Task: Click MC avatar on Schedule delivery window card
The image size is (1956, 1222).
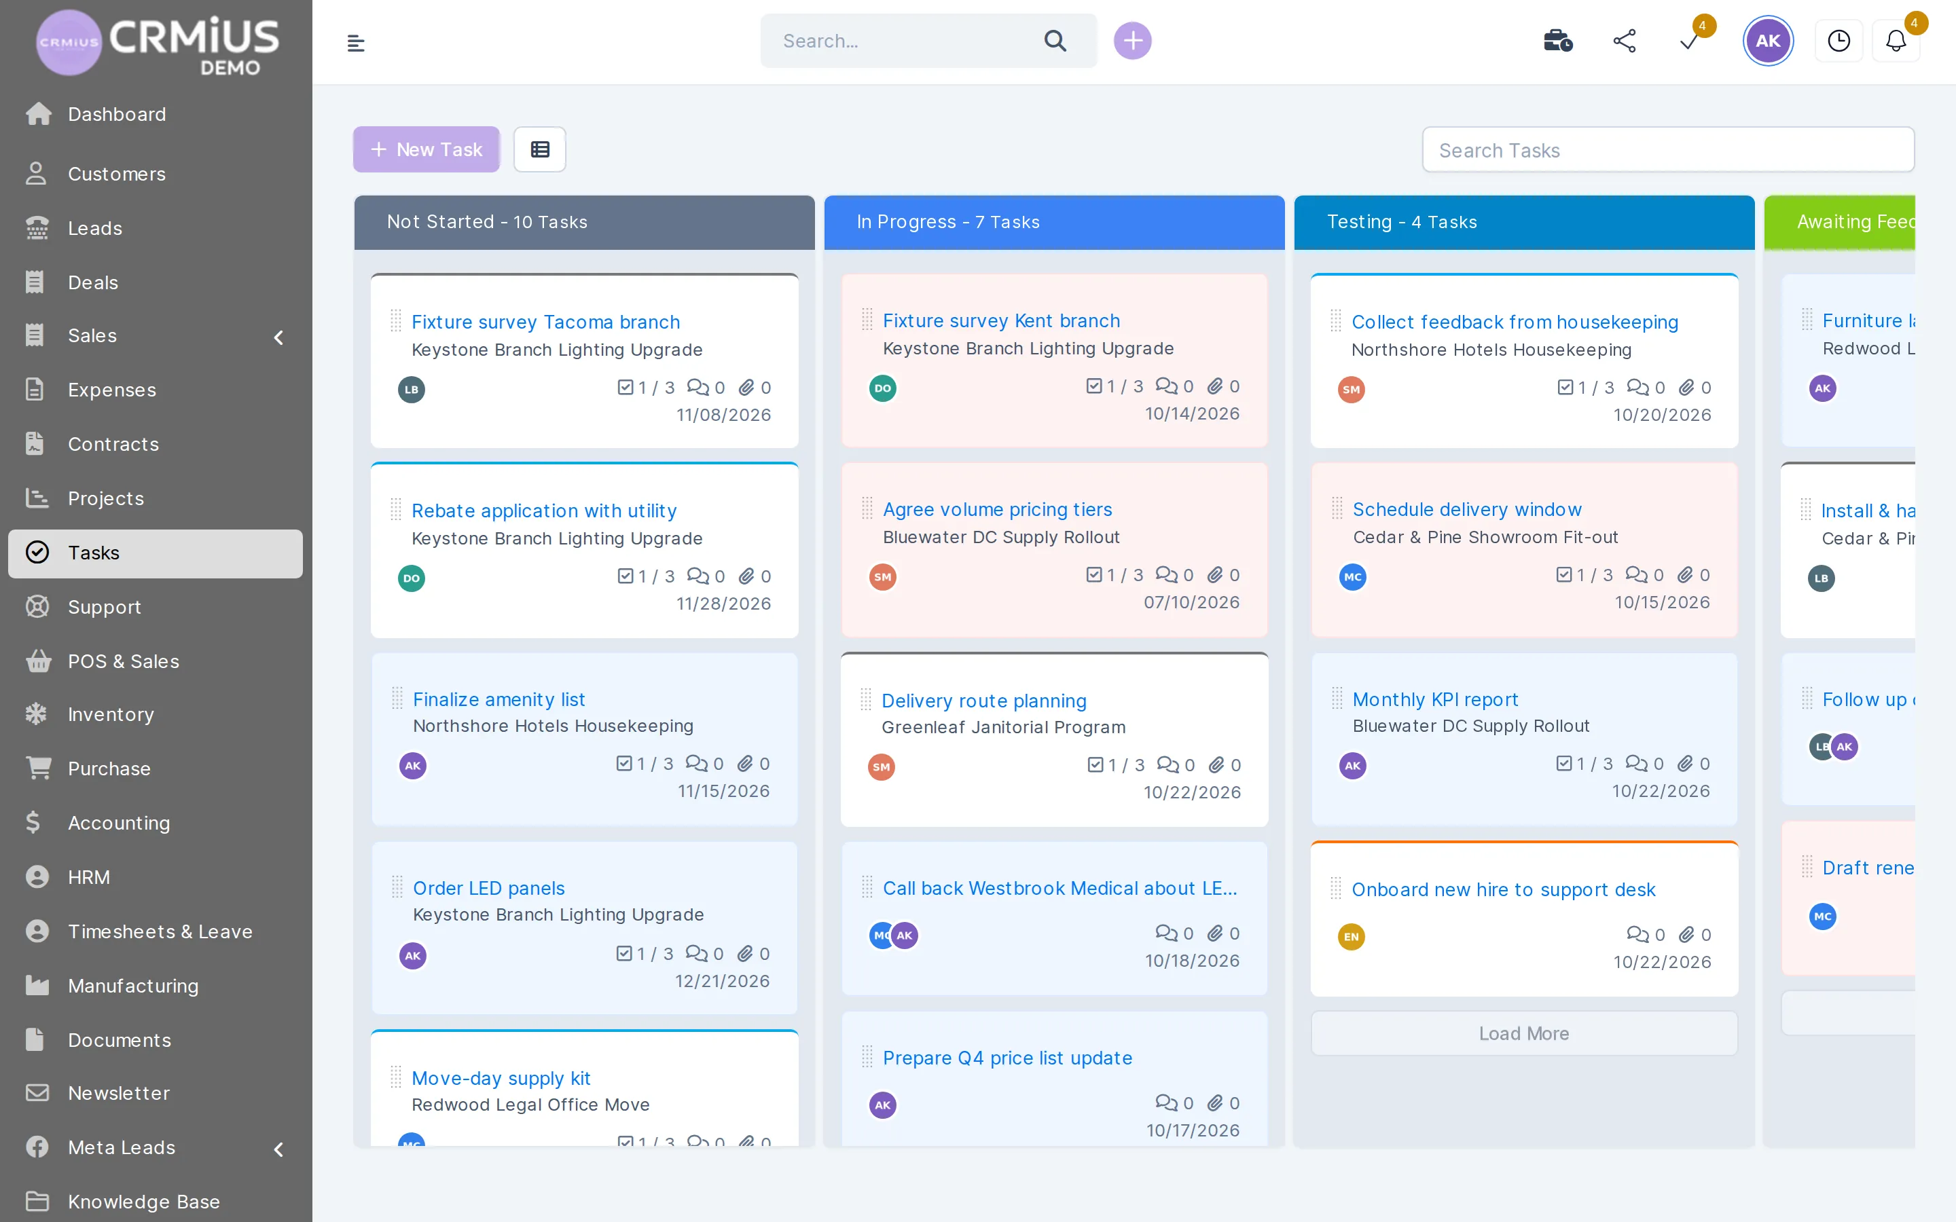Action: pos(1353,577)
